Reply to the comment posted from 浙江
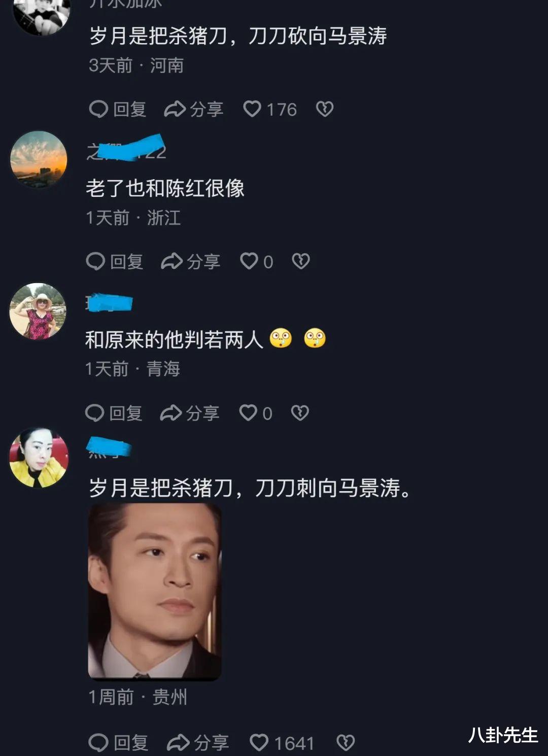Viewport: 548px width, 756px height. pyautogui.click(x=115, y=261)
